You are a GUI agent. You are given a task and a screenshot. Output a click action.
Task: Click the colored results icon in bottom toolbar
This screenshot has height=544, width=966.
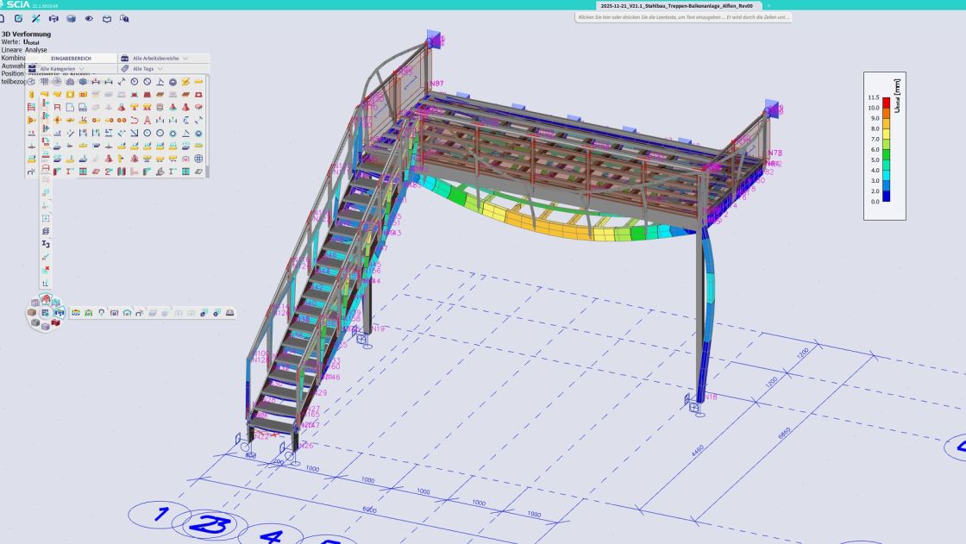(x=76, y=313)
